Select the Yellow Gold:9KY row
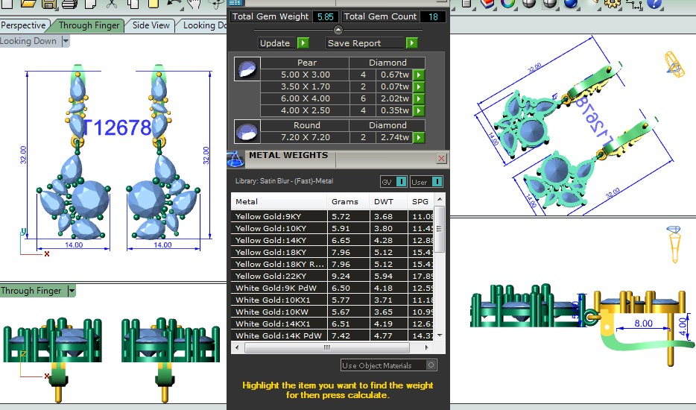Viewport: 696px width, 410px height. point(332,216)
